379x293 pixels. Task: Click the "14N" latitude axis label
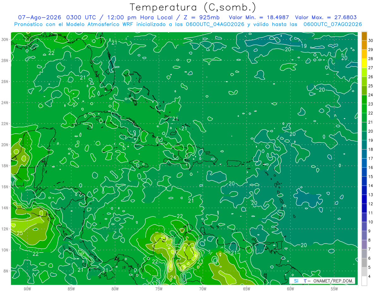pyautogui.click(x=5, y=208)
